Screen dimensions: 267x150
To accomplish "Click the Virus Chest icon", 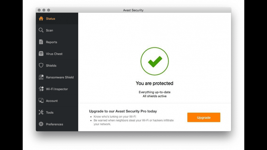I will coord(41,54).
